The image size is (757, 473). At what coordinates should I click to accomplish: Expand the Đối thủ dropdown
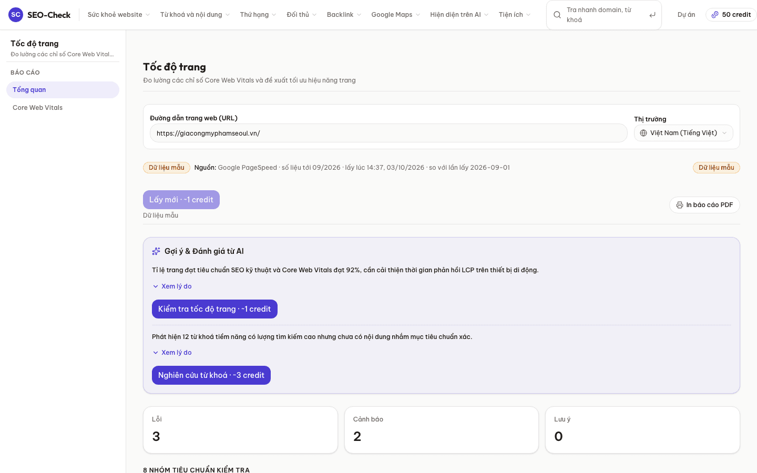coord(302,15)
